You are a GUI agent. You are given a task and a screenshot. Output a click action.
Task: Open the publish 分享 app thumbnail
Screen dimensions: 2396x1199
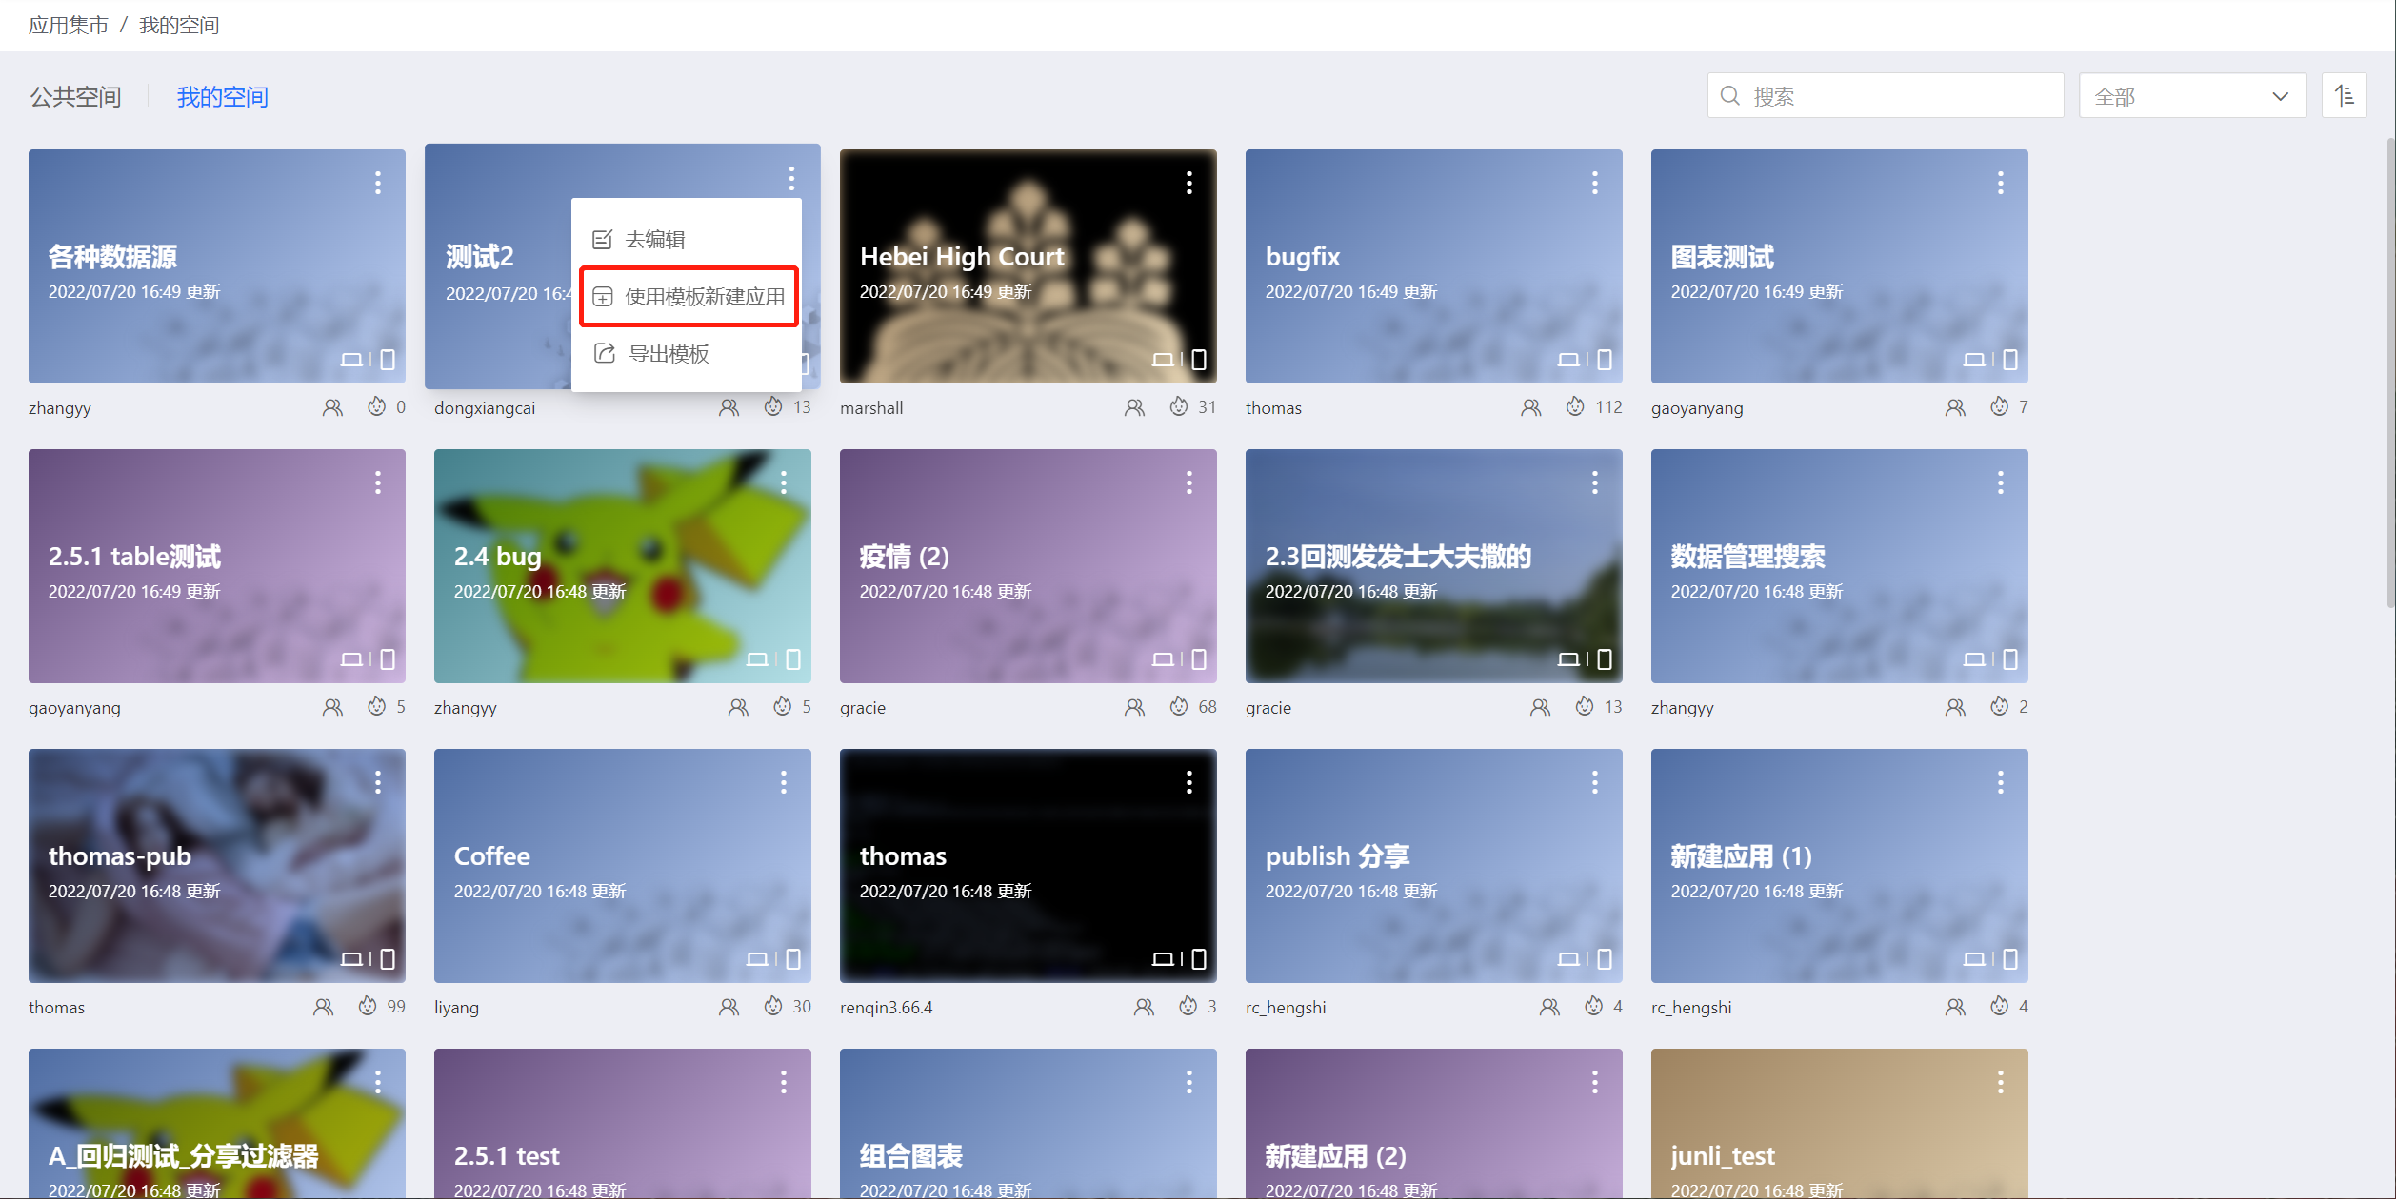pyautogui.click(x=1432, y=866)
